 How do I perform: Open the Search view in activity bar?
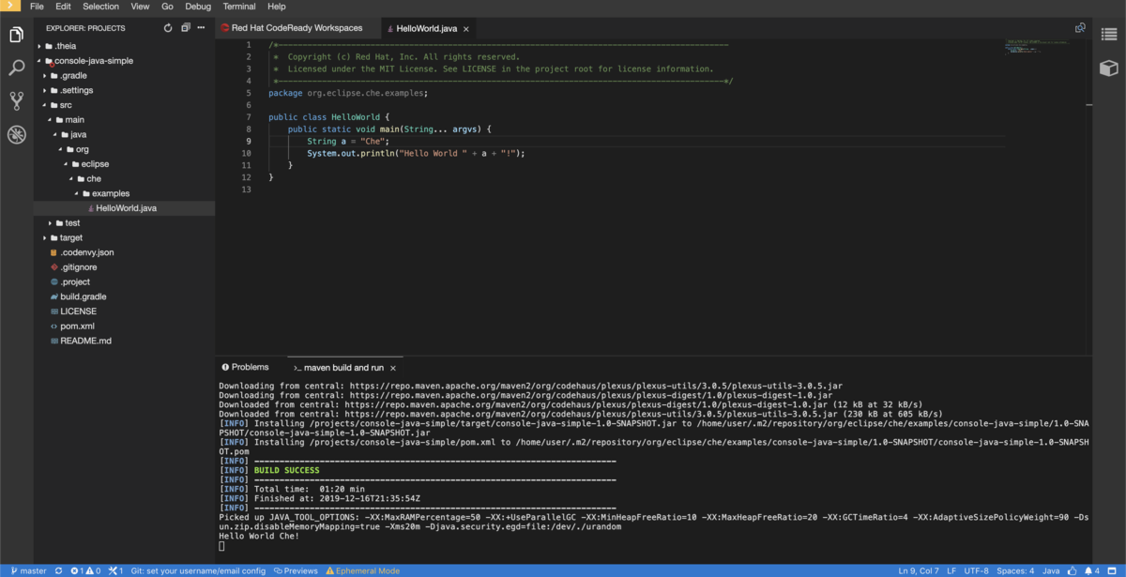16,68
